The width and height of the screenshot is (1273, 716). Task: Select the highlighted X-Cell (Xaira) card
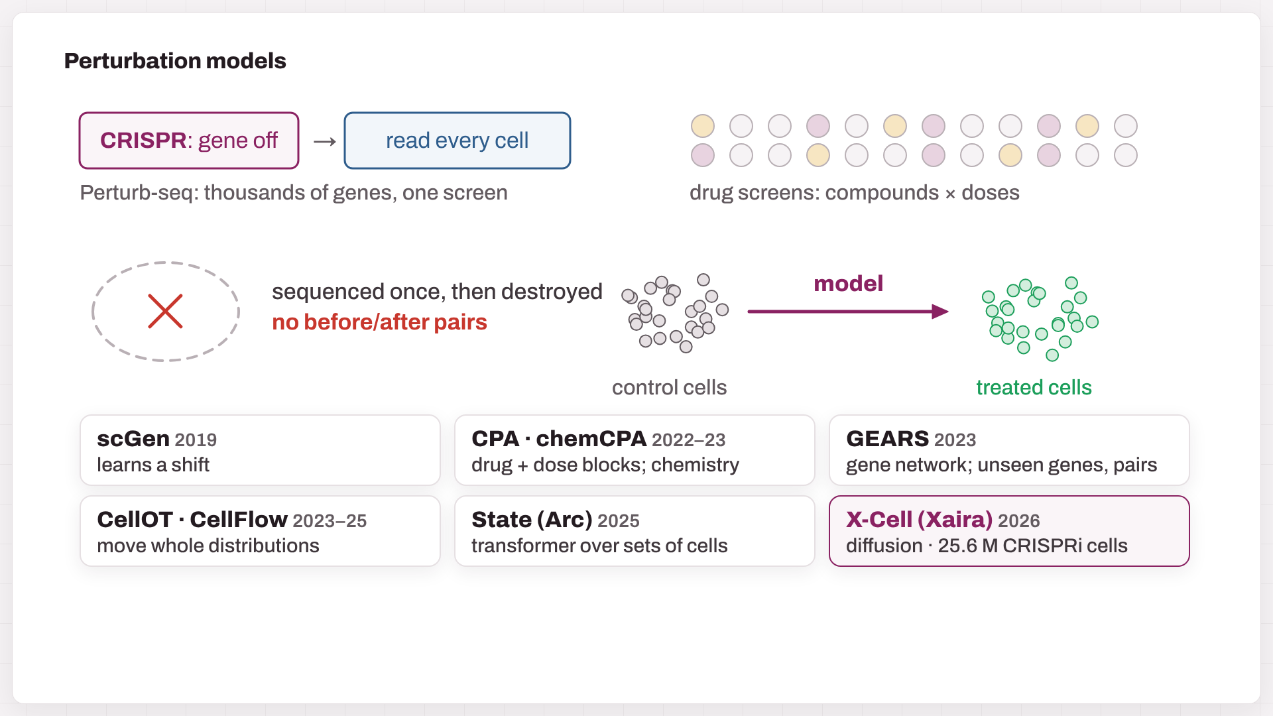point(1009,531)
